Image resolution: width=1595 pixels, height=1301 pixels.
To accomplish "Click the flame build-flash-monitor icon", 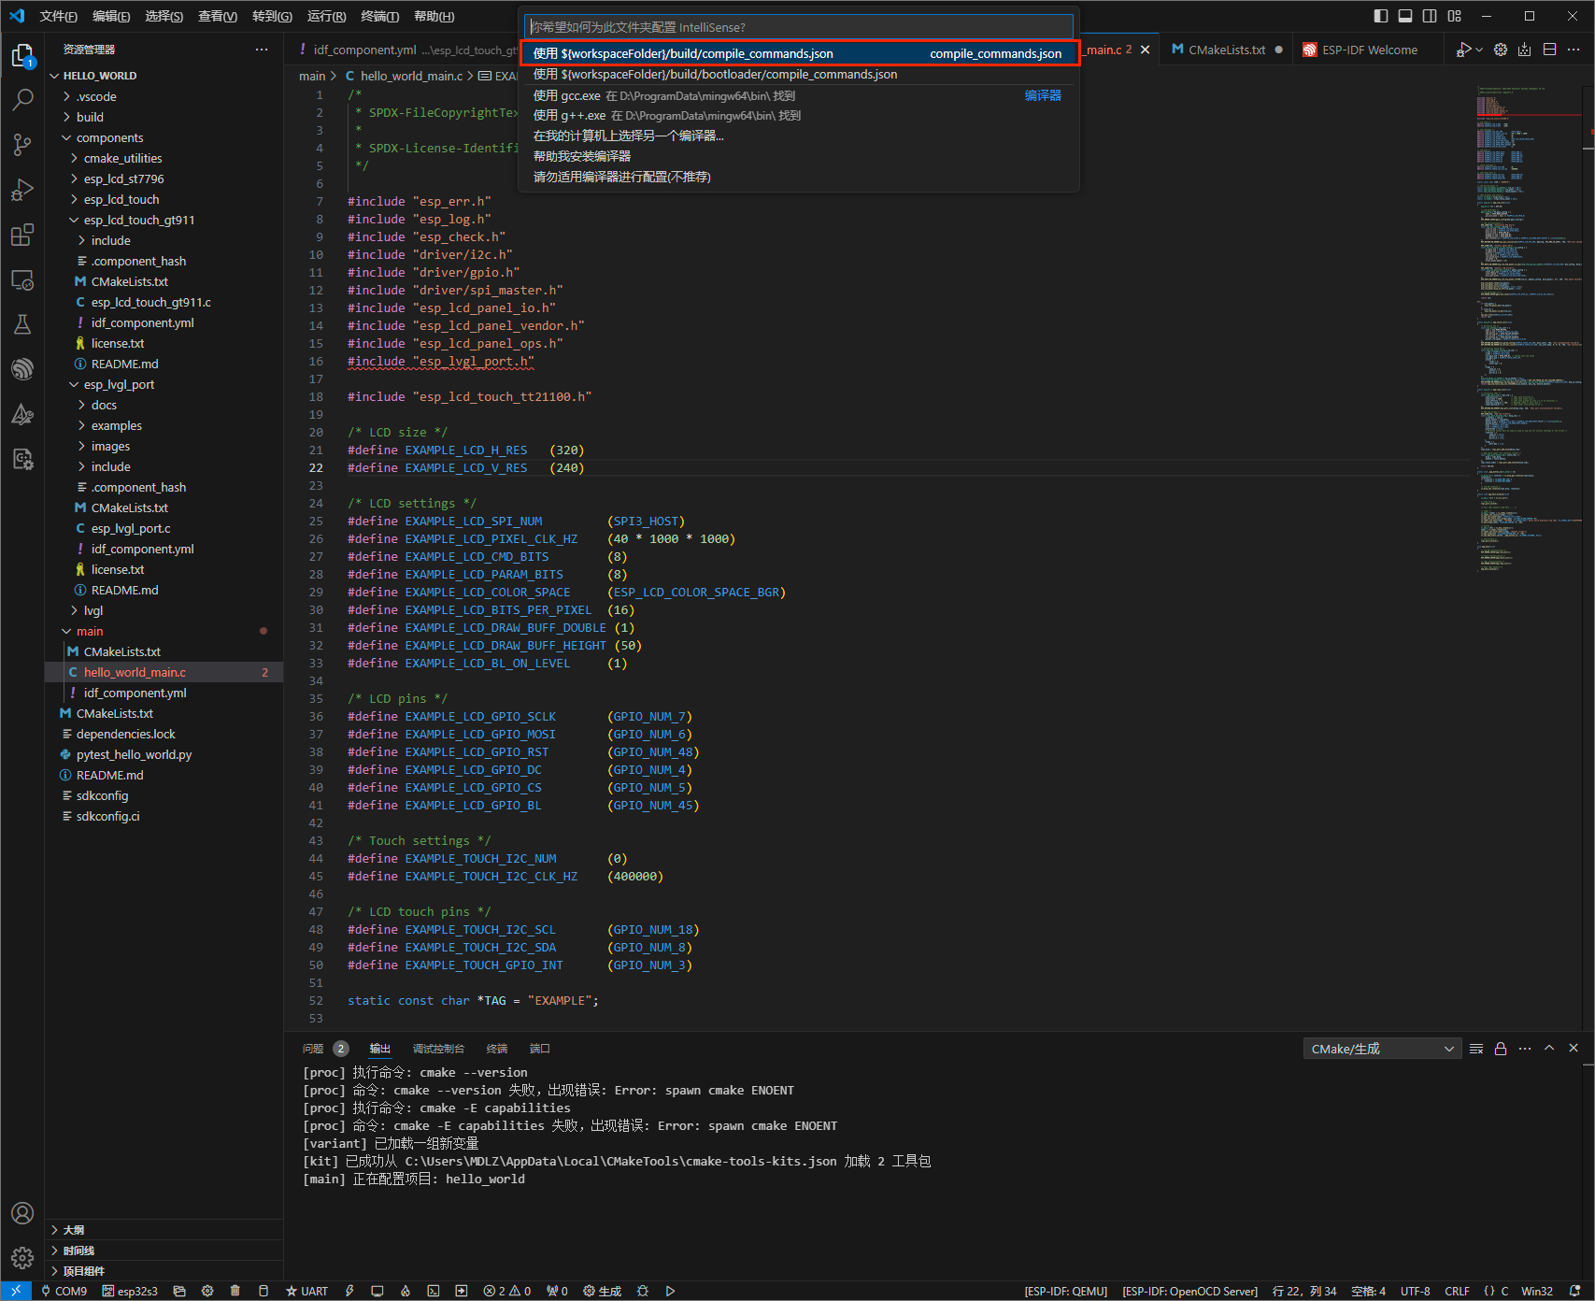I will tap(406, 1291).
